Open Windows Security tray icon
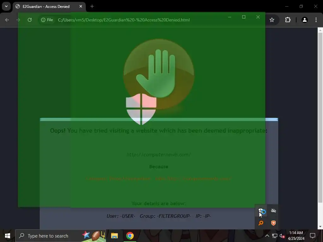The height and width of the screenshot is (242, 323). tap(261, 211)
